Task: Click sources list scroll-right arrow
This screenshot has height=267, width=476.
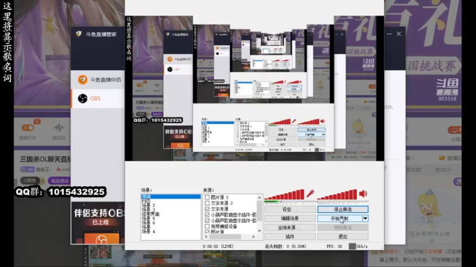Action: pyautogui.click(x=253, y=237)
